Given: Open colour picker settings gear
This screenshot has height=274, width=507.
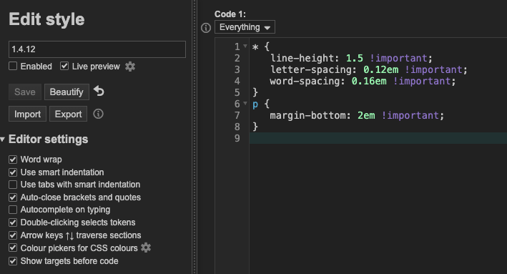Looking at the screenshot, I should coord(146,248).
